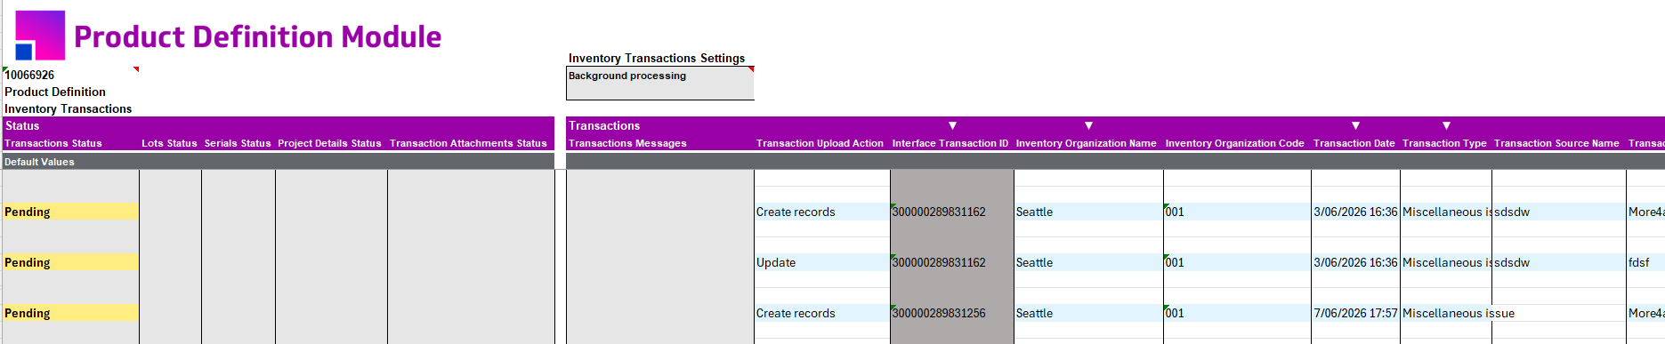
Task: Click the Transaction Attachments Status header
Action: tap(468, 143)
